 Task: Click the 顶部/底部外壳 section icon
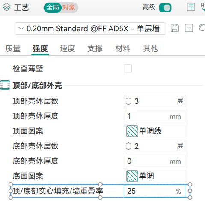click(5, 85)
